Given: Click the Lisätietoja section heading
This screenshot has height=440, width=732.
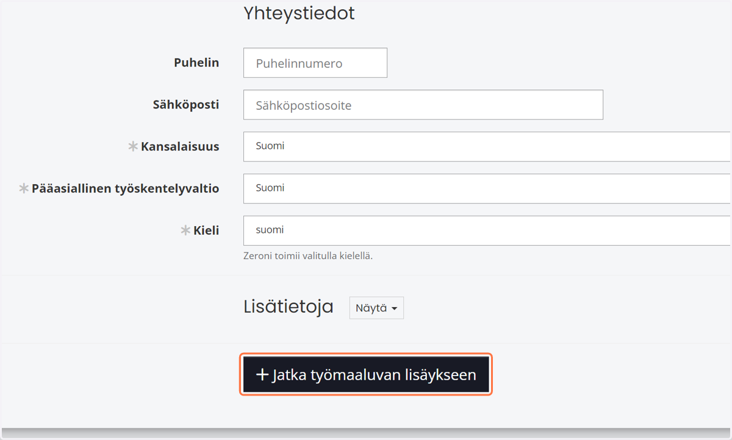Looking at the screenshot, I should pos(289,307).
